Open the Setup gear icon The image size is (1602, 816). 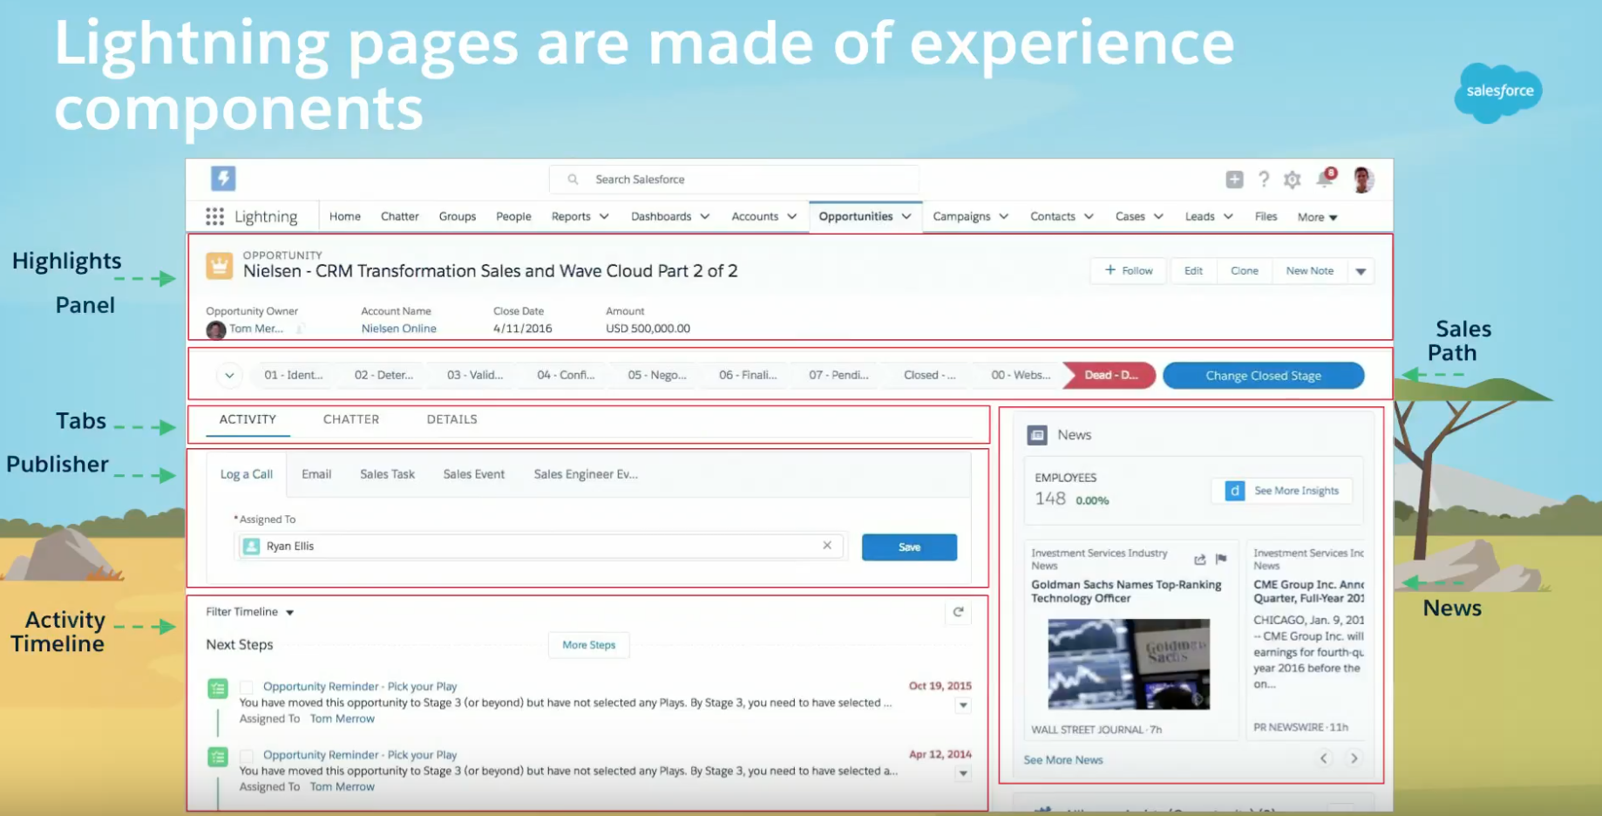pyautogui.click(x=1293, y=180)
